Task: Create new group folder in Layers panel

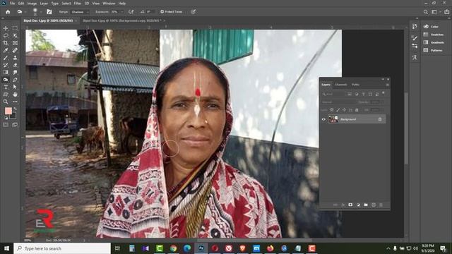Action: point(366,205)
